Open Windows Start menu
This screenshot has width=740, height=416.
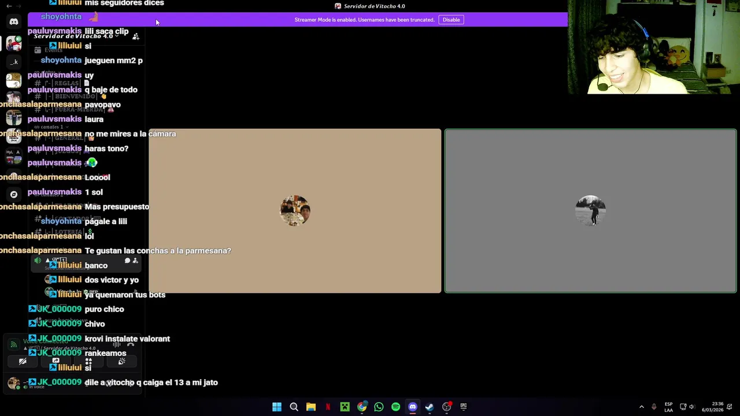pos(277,407)
